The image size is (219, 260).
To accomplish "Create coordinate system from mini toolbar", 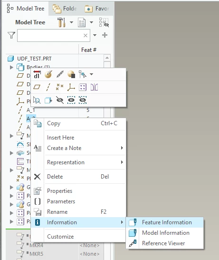I will click(71, 87).
